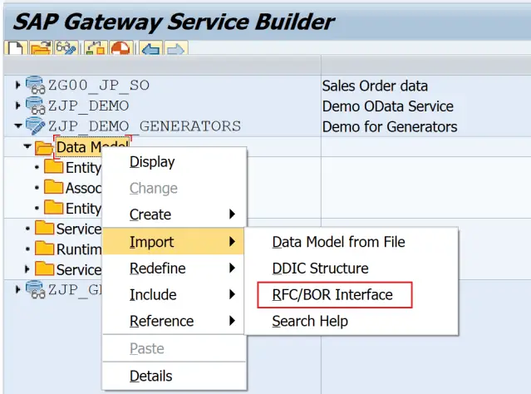Click the Open Project folder icon
Viewport: 531px width, 394px height.
click(x=38, y=50)
